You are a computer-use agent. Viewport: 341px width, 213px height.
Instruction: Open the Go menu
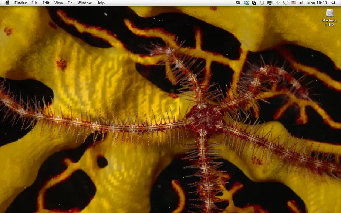70,3
